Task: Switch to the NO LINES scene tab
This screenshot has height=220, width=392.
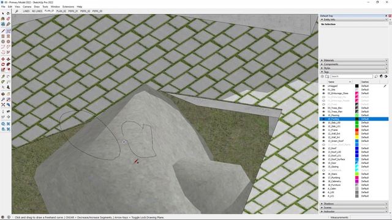Action: tap(37, 11)
